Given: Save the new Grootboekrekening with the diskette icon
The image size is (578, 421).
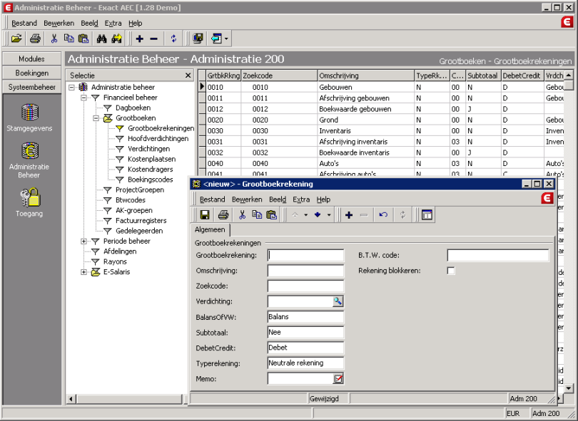Looking at the screenshot, I should click(205, 215).
